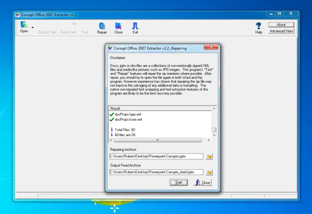Switch to Advanced View

click(x=281, y=31)
